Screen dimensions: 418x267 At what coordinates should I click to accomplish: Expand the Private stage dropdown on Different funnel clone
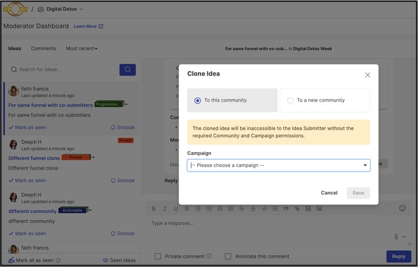(x=94, y=157)
